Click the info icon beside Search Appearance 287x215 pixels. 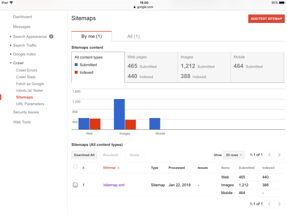pyautogui.click(x=51, y=36)
